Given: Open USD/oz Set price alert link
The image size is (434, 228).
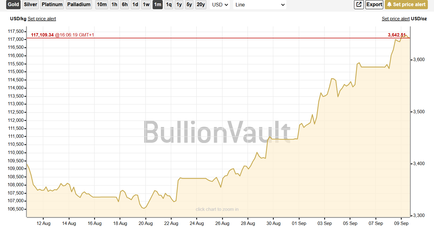Looking at the screenshot, I should point(396,19).
